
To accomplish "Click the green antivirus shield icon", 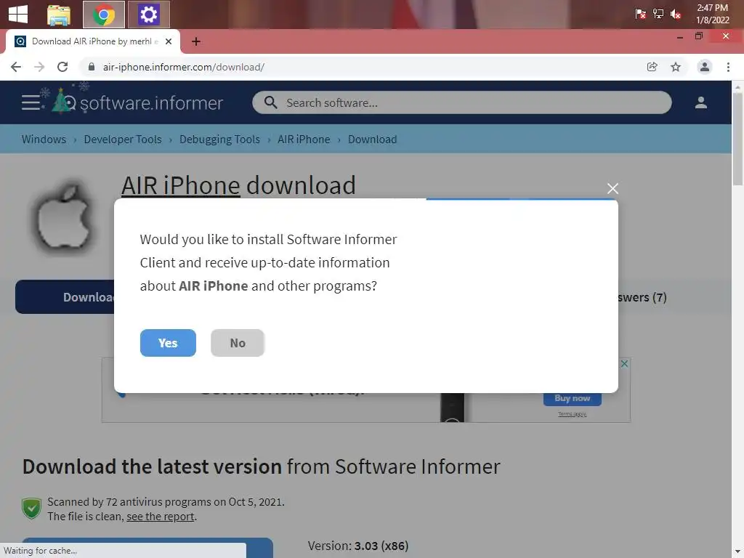I will coord(32,509).
